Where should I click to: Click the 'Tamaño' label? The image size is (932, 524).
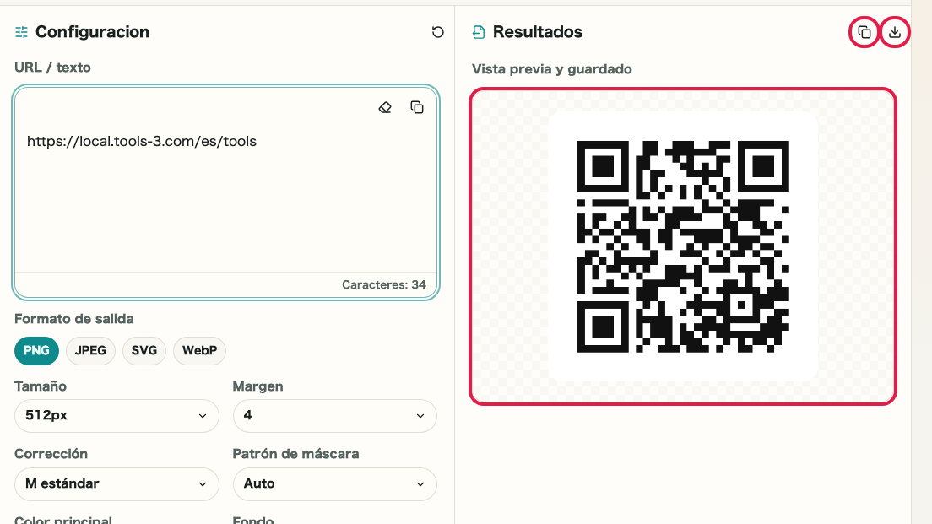[x=41, y=386]
